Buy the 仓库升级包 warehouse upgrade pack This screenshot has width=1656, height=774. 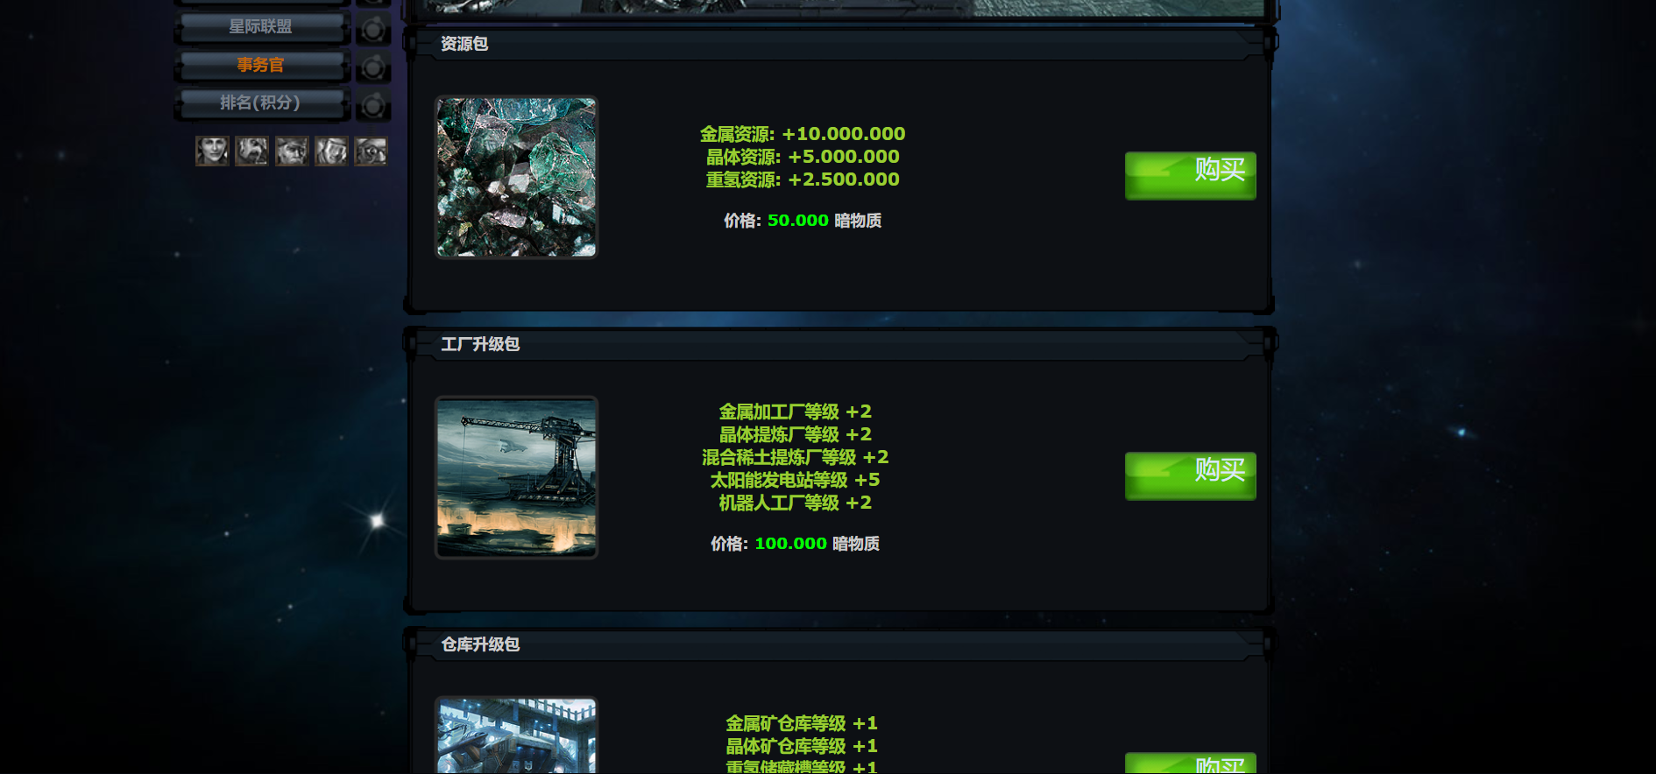click(1190, 763)
